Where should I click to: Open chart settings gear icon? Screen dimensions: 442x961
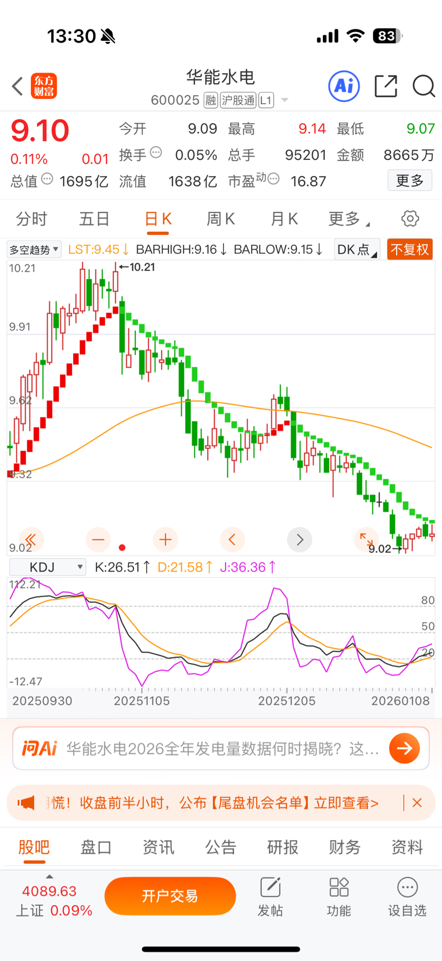410,219
